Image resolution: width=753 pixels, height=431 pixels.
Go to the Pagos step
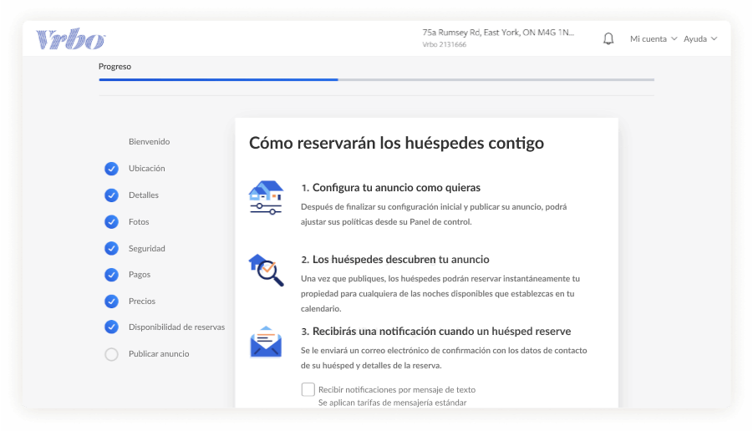(140, 275)
